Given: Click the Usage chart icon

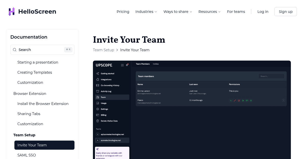Looking at the screenshot, I should [97, 103].
